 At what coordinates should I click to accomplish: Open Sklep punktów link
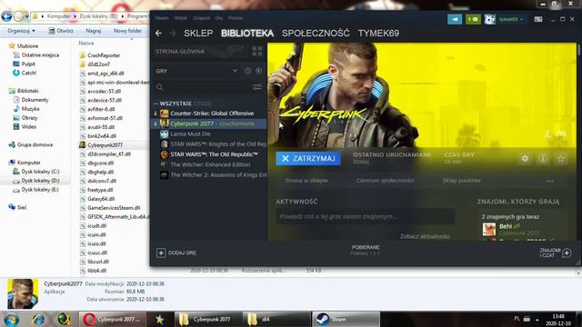(461, 181)
